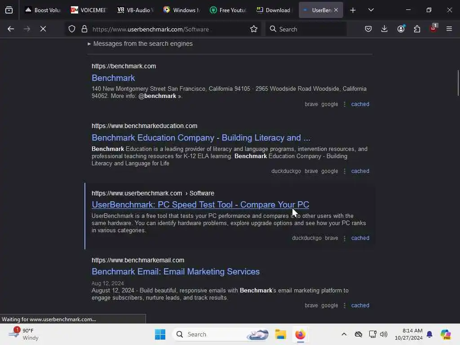Show hidden system tray icons

tap(344, 334)
